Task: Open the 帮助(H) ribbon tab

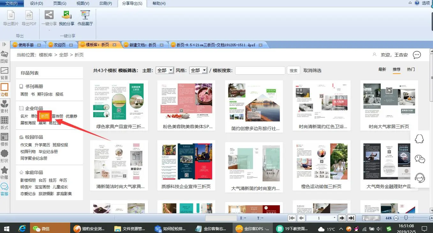Action: tap(159, 4)
